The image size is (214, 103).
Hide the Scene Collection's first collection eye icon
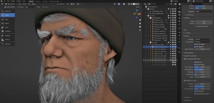pyautogui.click(x=171, y=9)
